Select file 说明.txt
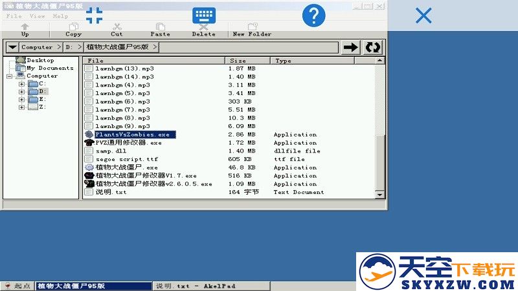The width and height of the screenshot is (518, 291). (x=111, y=192)
